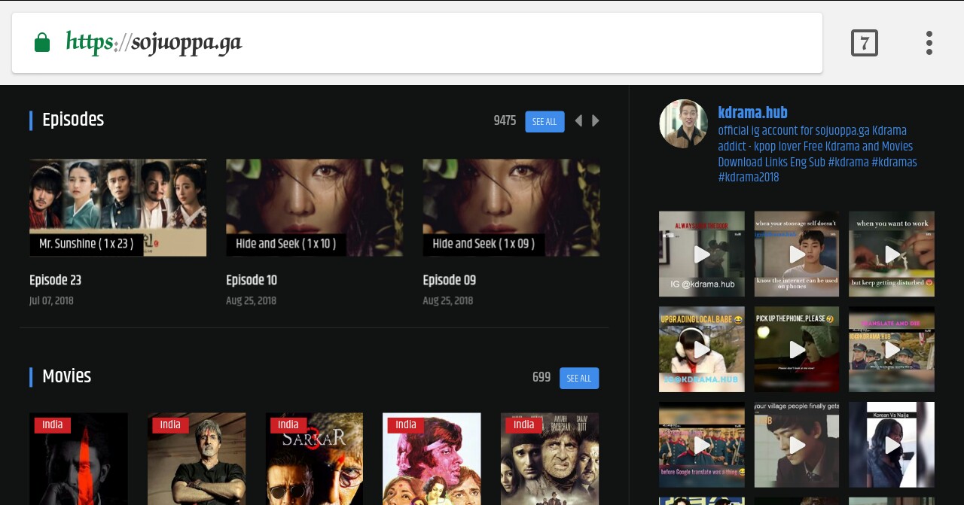Play the 'always lock the door' video
The height and width of the screenshot is (505, 964).
tap(702, 254)
